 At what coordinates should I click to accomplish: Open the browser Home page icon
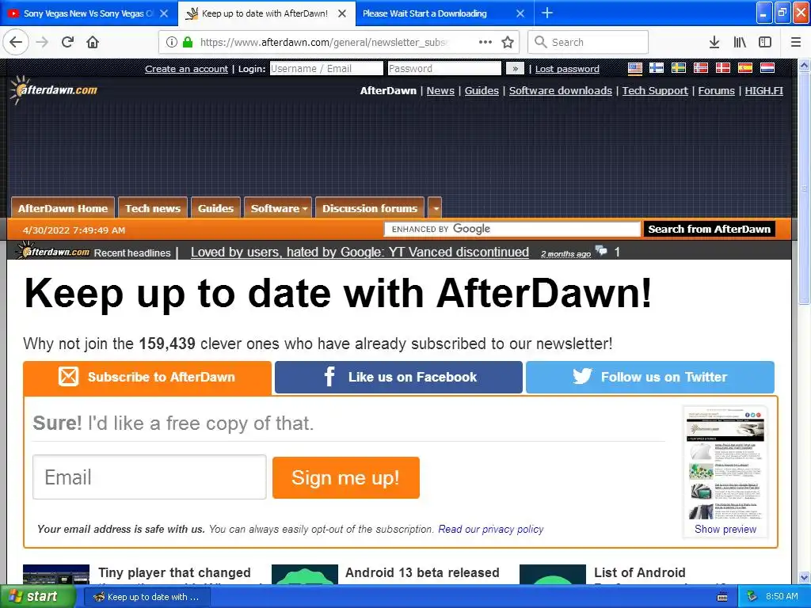click(x=93, y=43)
